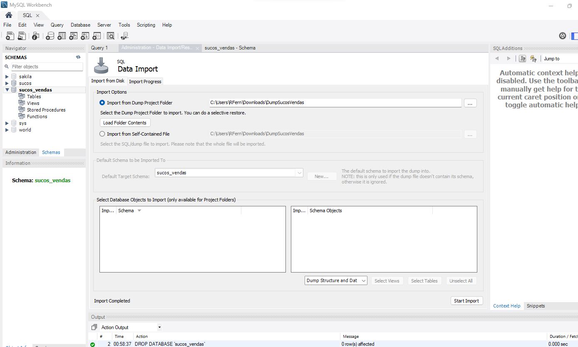
Task: Expand the world schema
Action: pyautogui.click(x=7, y=130)
